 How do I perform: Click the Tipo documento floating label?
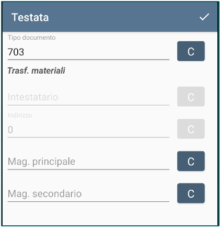pos(32,38)
